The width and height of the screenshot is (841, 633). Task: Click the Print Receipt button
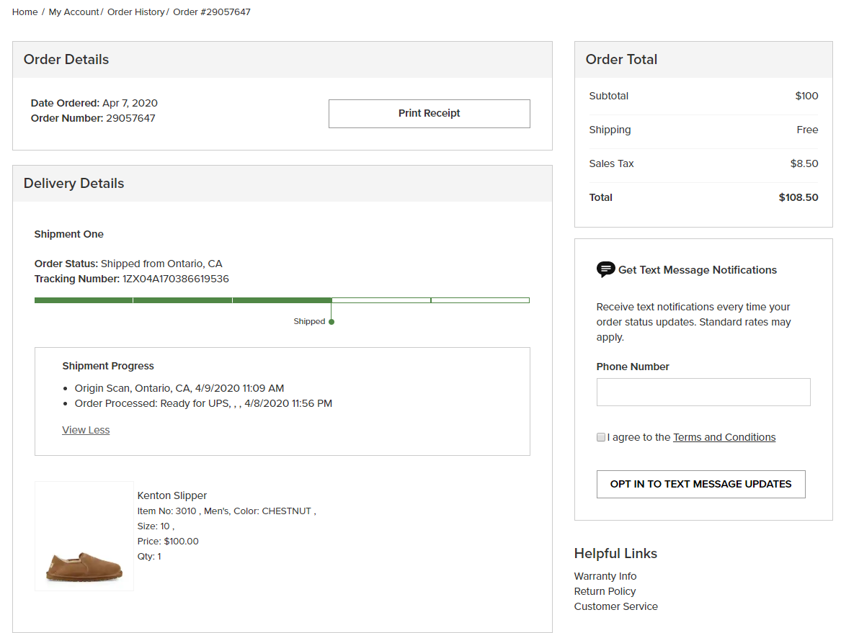click(429, 114)
